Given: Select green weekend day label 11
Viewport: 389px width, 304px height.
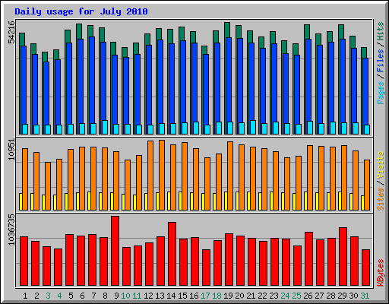Looking at the screenshot, I should 137,296.
